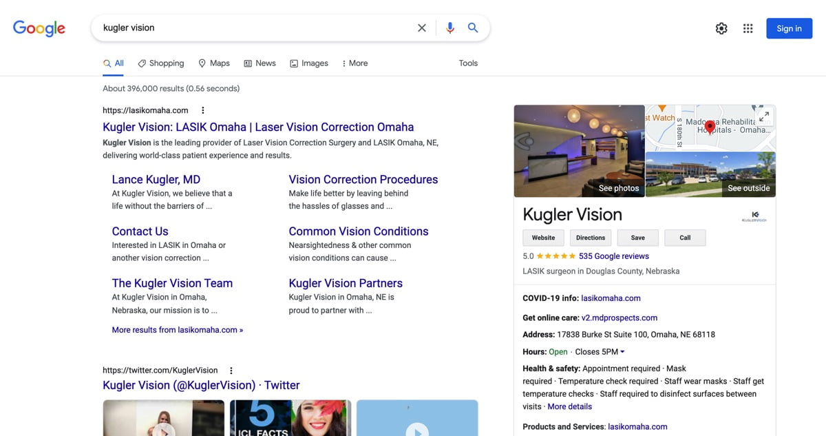Open the Google apps grid

click(x=748, y=28)
